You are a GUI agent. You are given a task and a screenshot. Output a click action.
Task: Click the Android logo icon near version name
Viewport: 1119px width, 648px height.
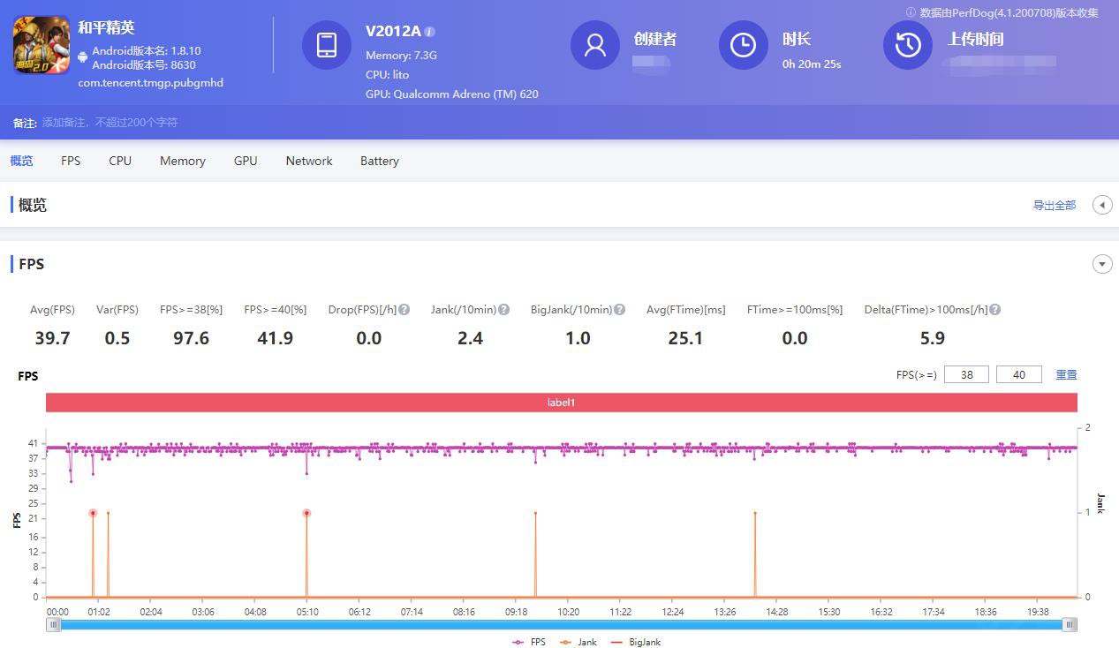coord(82,57)
